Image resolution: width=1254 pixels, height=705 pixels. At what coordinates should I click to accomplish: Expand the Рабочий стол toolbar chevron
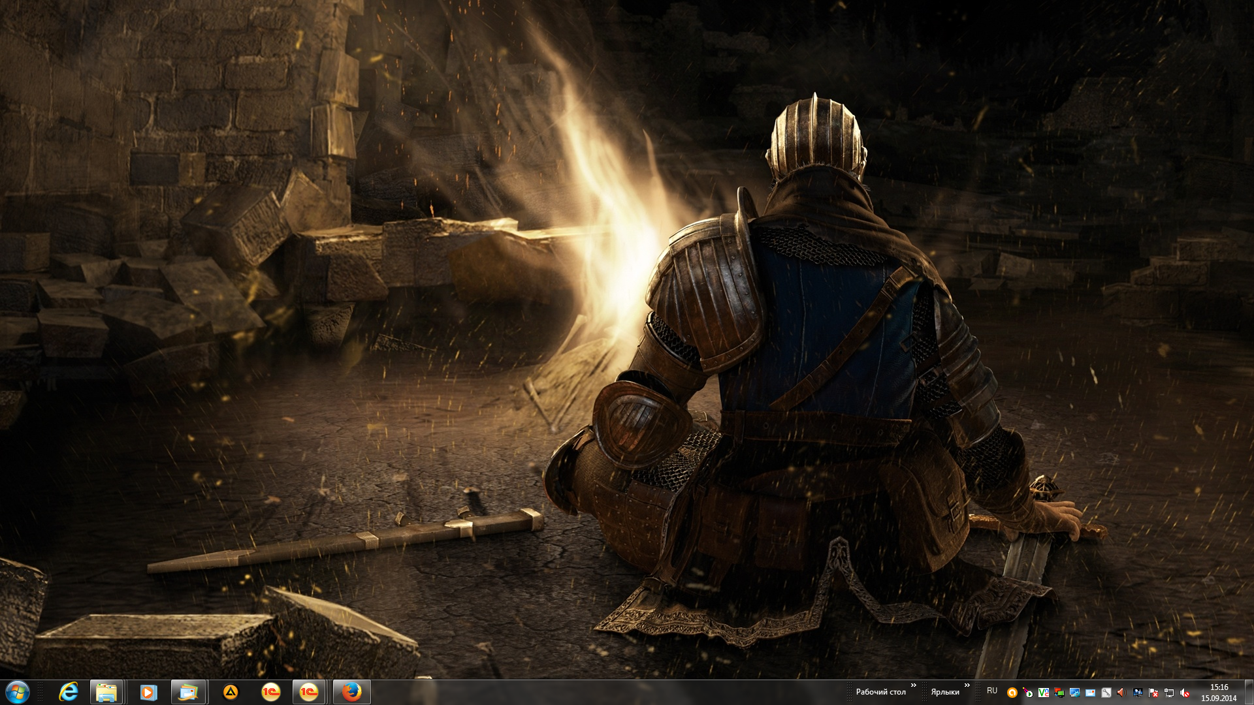coord(913,685)
